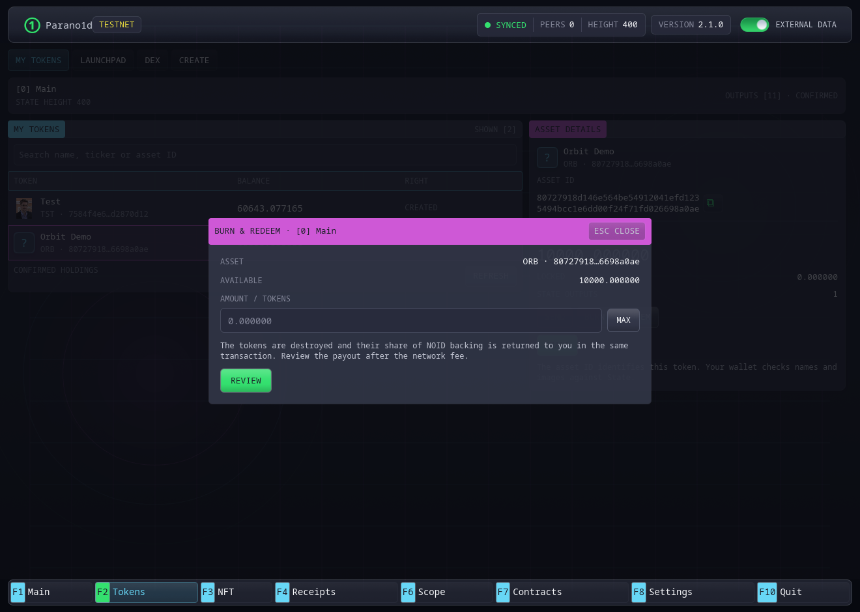
Task: Click the Parano1d logo icon
Action: tap(32, 25)
